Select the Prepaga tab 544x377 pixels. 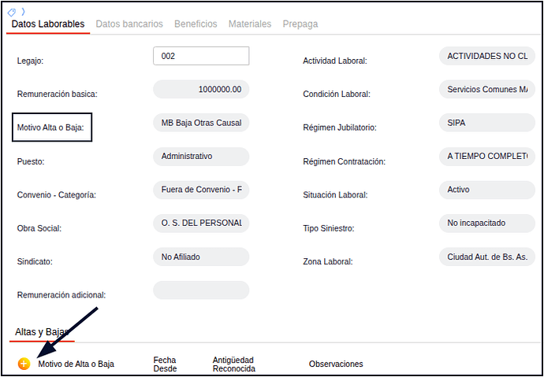pos(300,24)
